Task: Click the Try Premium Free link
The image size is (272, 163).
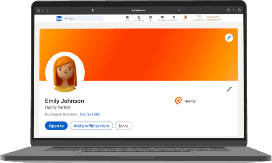Action: click(213, 20)
